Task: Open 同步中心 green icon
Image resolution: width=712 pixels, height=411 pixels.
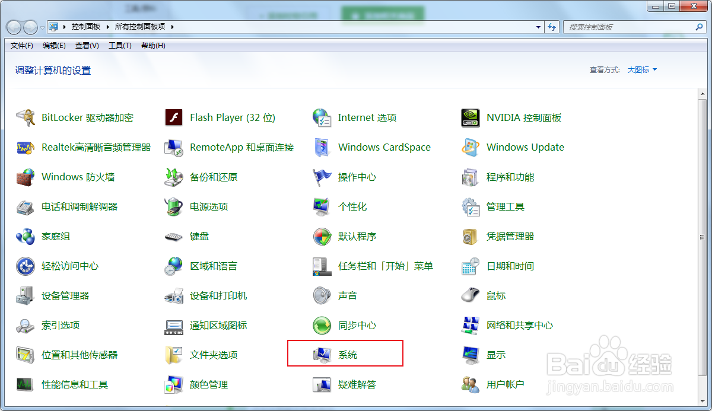Action: (x=322, y=325)
